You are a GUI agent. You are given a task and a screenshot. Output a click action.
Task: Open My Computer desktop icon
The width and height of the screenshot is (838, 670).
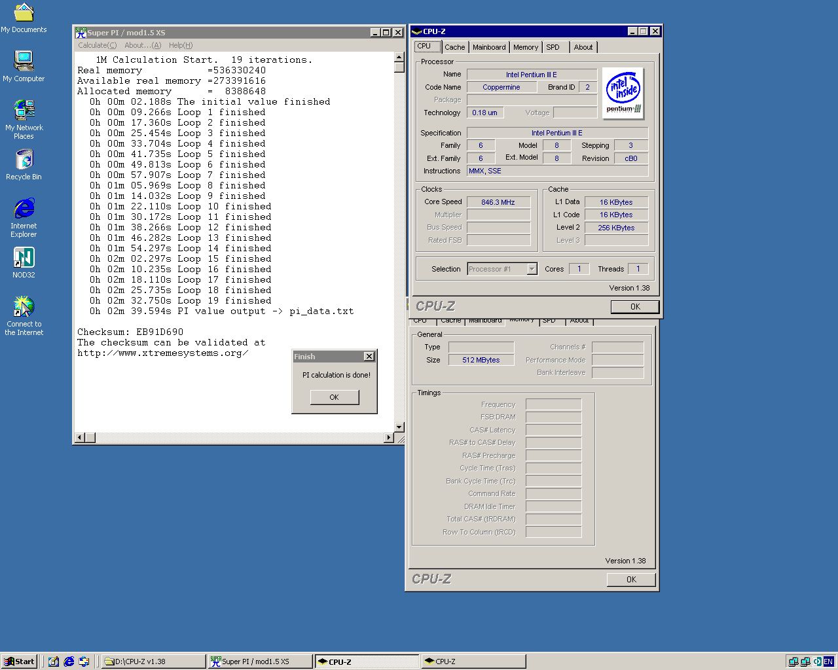click(24, 66)
